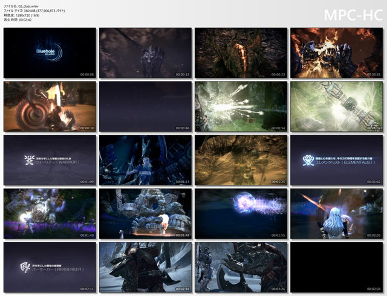
Task: Click the duration line 00:02:42
Action: pos(18,20)
